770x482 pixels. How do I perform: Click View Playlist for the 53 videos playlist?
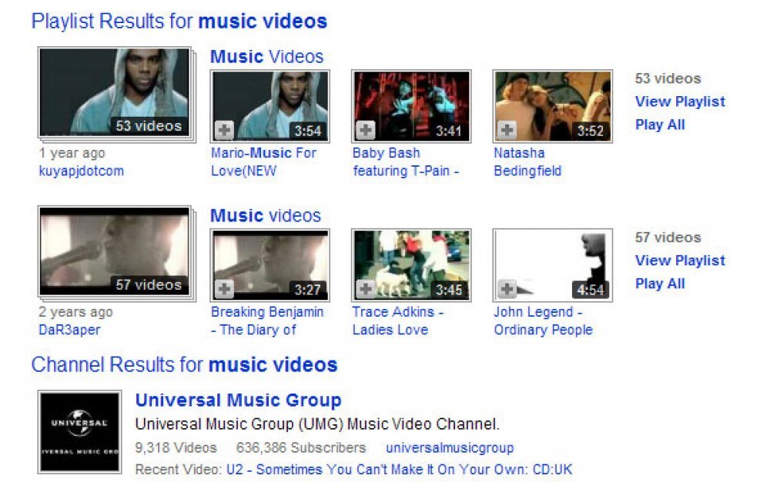tap(680, 101)
